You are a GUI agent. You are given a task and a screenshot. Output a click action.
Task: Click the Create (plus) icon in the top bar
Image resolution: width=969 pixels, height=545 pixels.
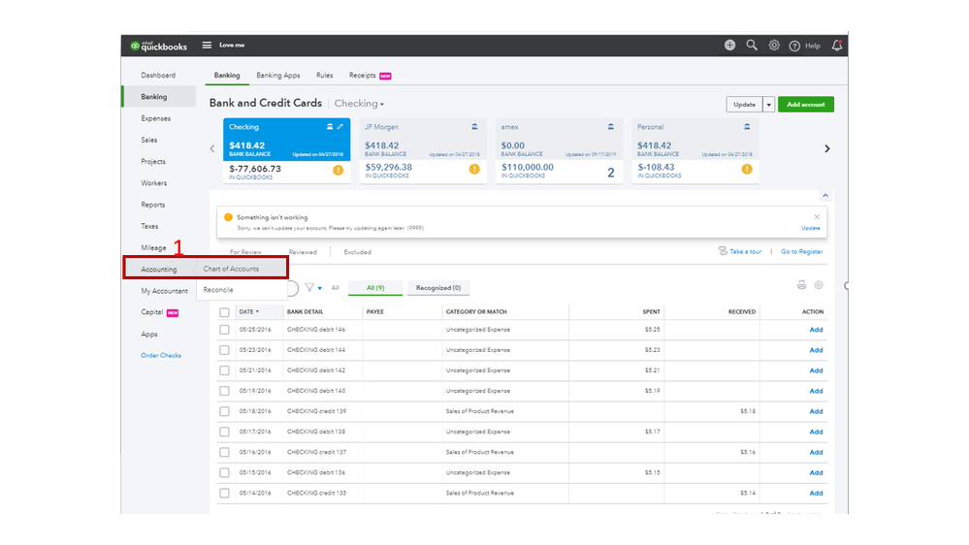tap(729, 46)
